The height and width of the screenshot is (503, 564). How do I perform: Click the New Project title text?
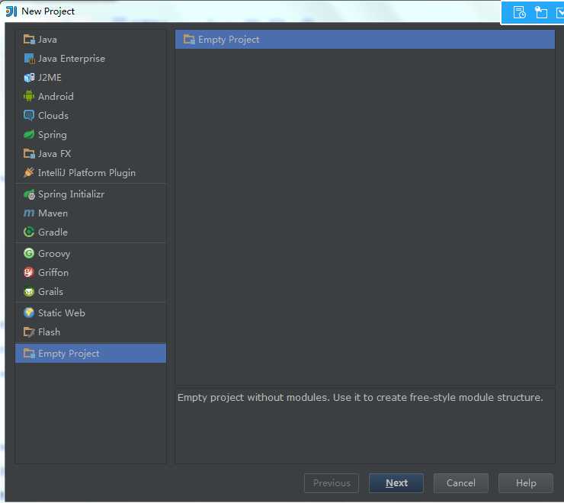coord(48,11)
